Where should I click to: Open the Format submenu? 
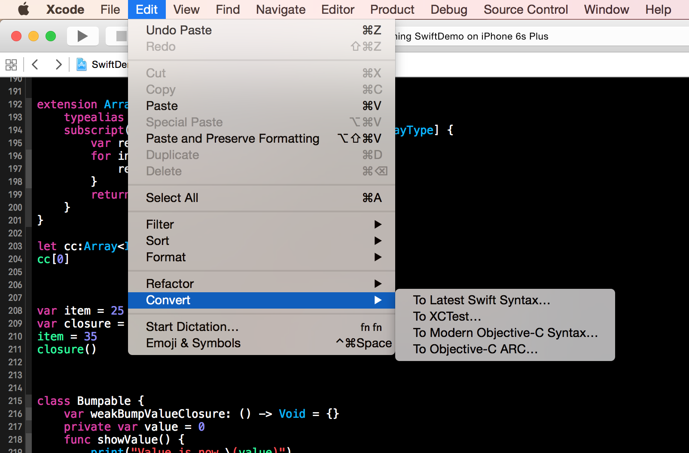(x=262, y=257)
